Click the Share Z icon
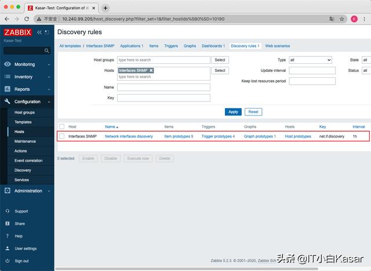371x271 pixels. point(8,223)
